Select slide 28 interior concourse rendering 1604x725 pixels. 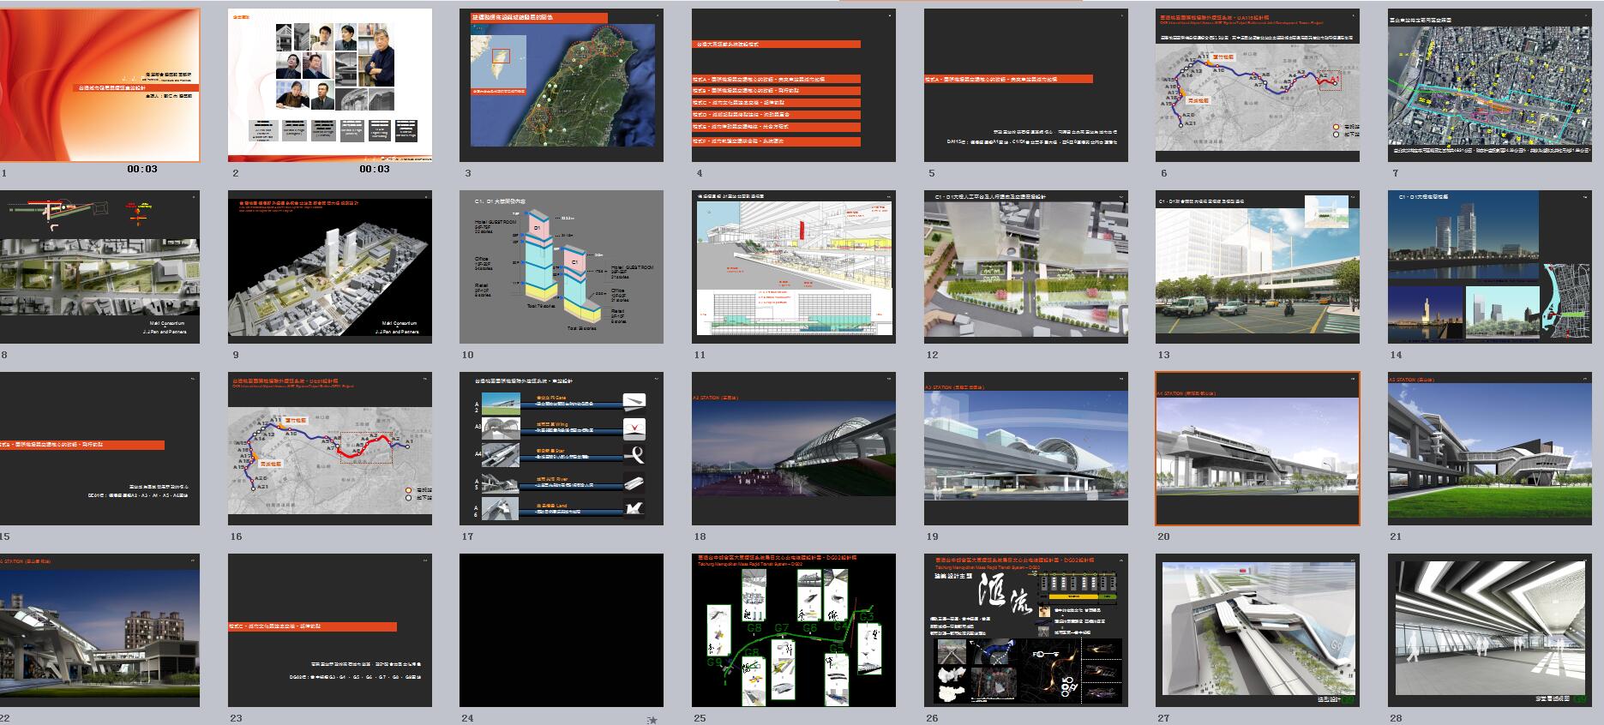coord(1490,630)
